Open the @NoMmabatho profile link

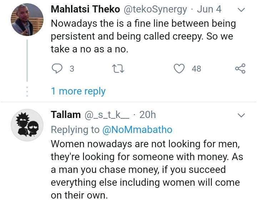click(x=137, y=130)
